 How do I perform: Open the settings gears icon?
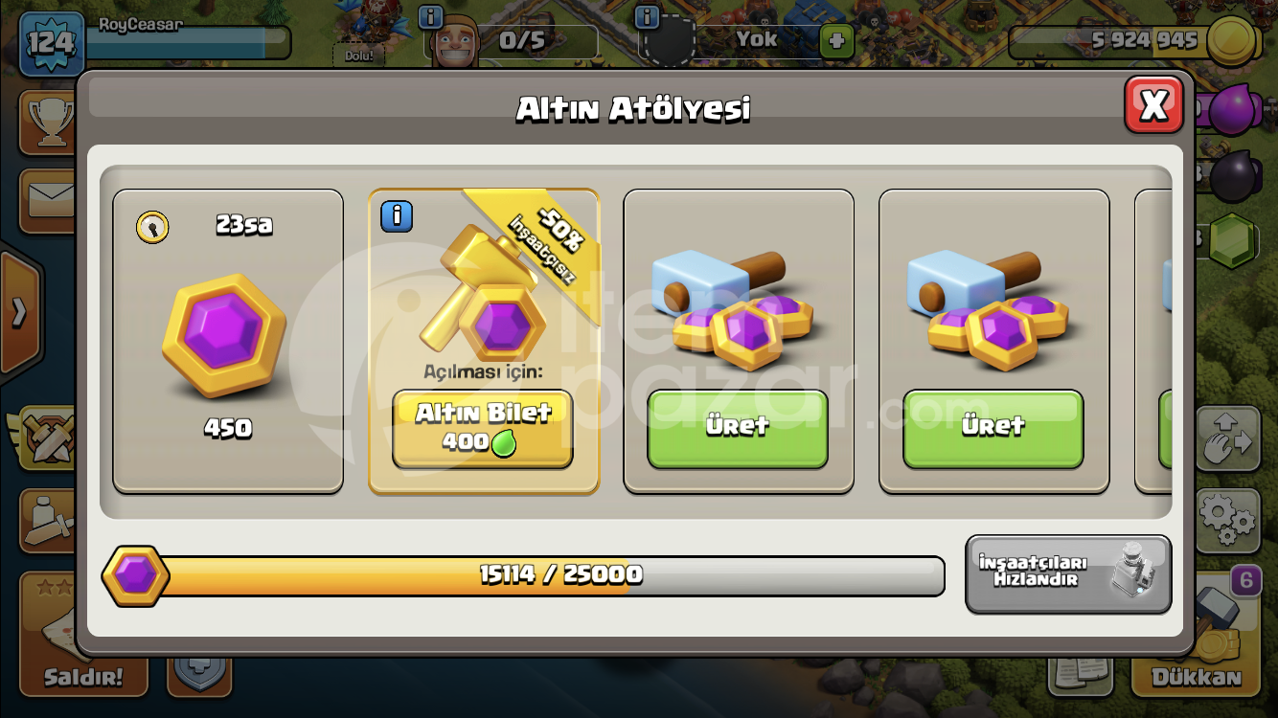[1228, 520]
